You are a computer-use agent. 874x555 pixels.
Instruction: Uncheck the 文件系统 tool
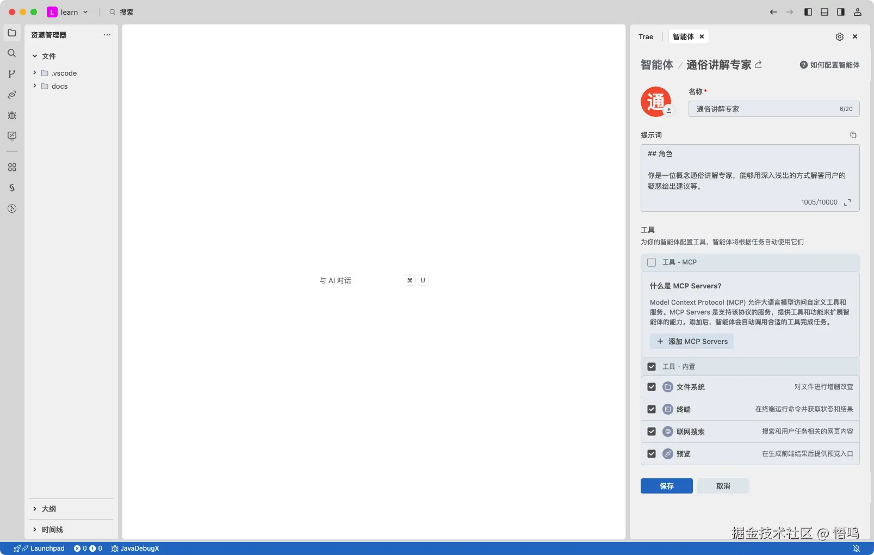pyautogui.click(x=651, y=387)
